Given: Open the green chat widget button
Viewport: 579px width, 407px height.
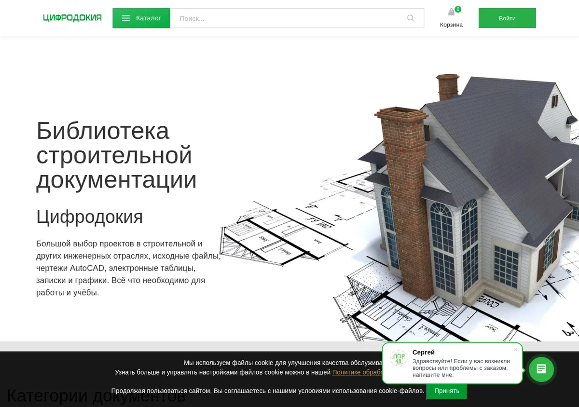Looking at the screenshot, I should (541, 369).
